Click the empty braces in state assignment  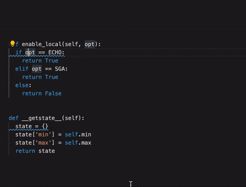click(x=46, y=126)
